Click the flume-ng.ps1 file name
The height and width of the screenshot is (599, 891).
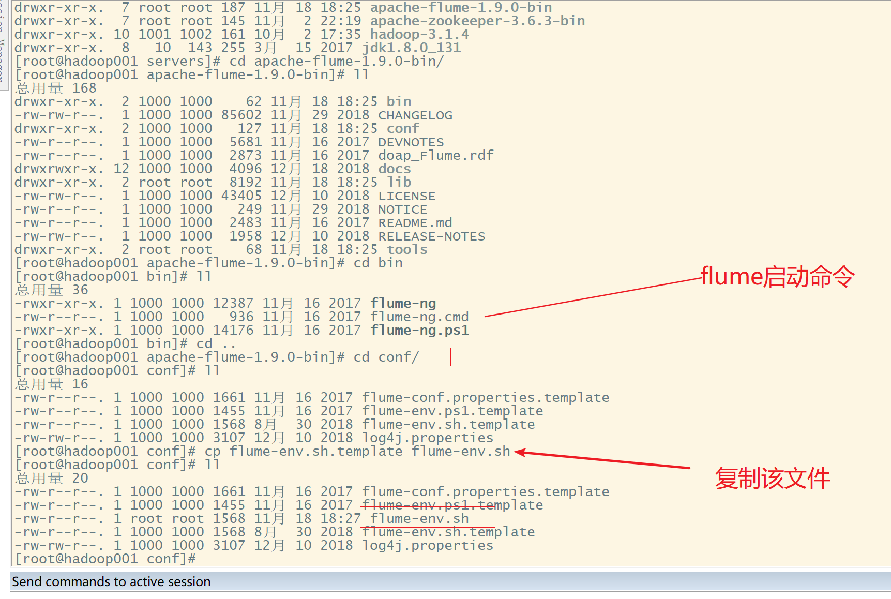pos(419,331)
